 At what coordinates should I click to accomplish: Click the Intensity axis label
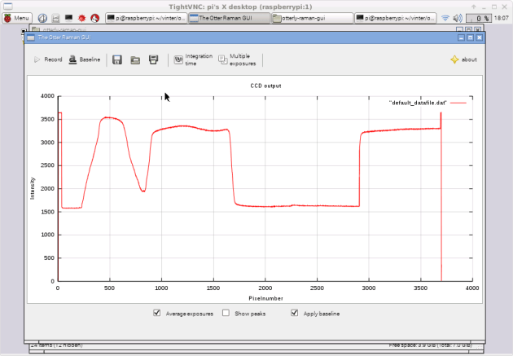click(x=33, y=188)
